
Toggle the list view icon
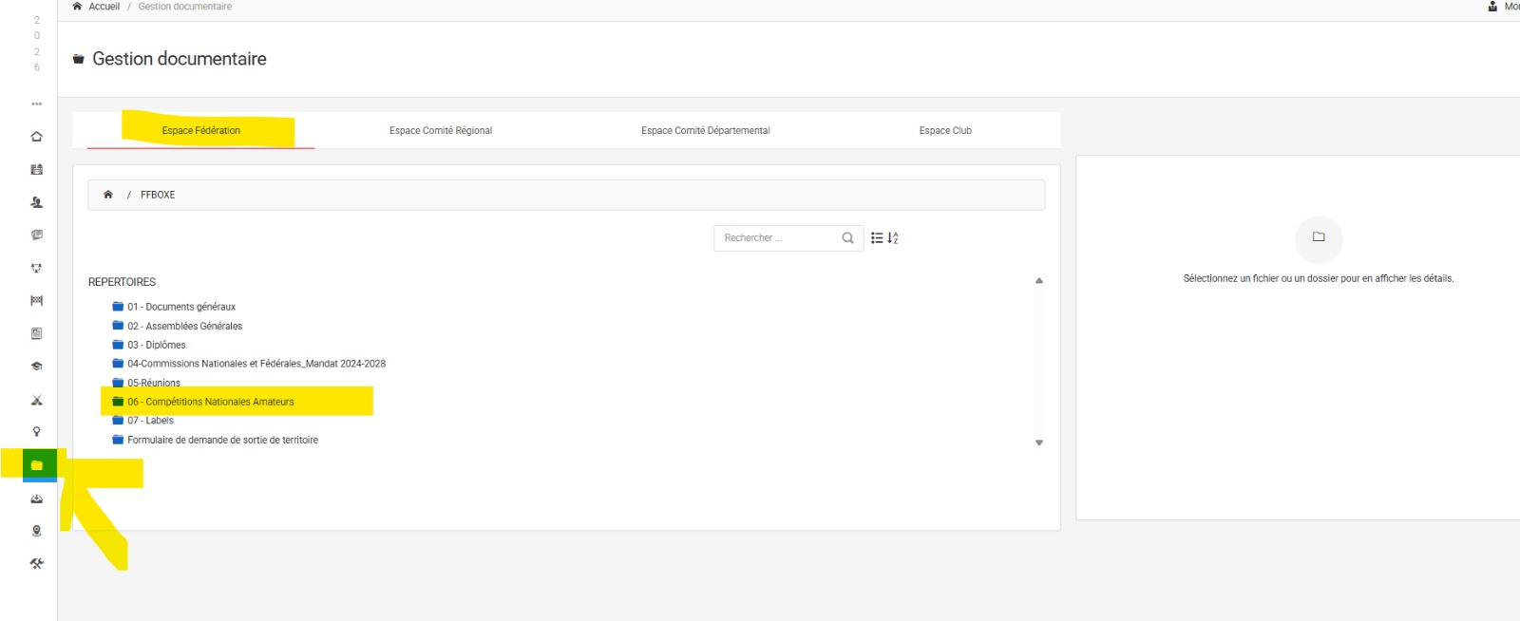pos(877,238)
